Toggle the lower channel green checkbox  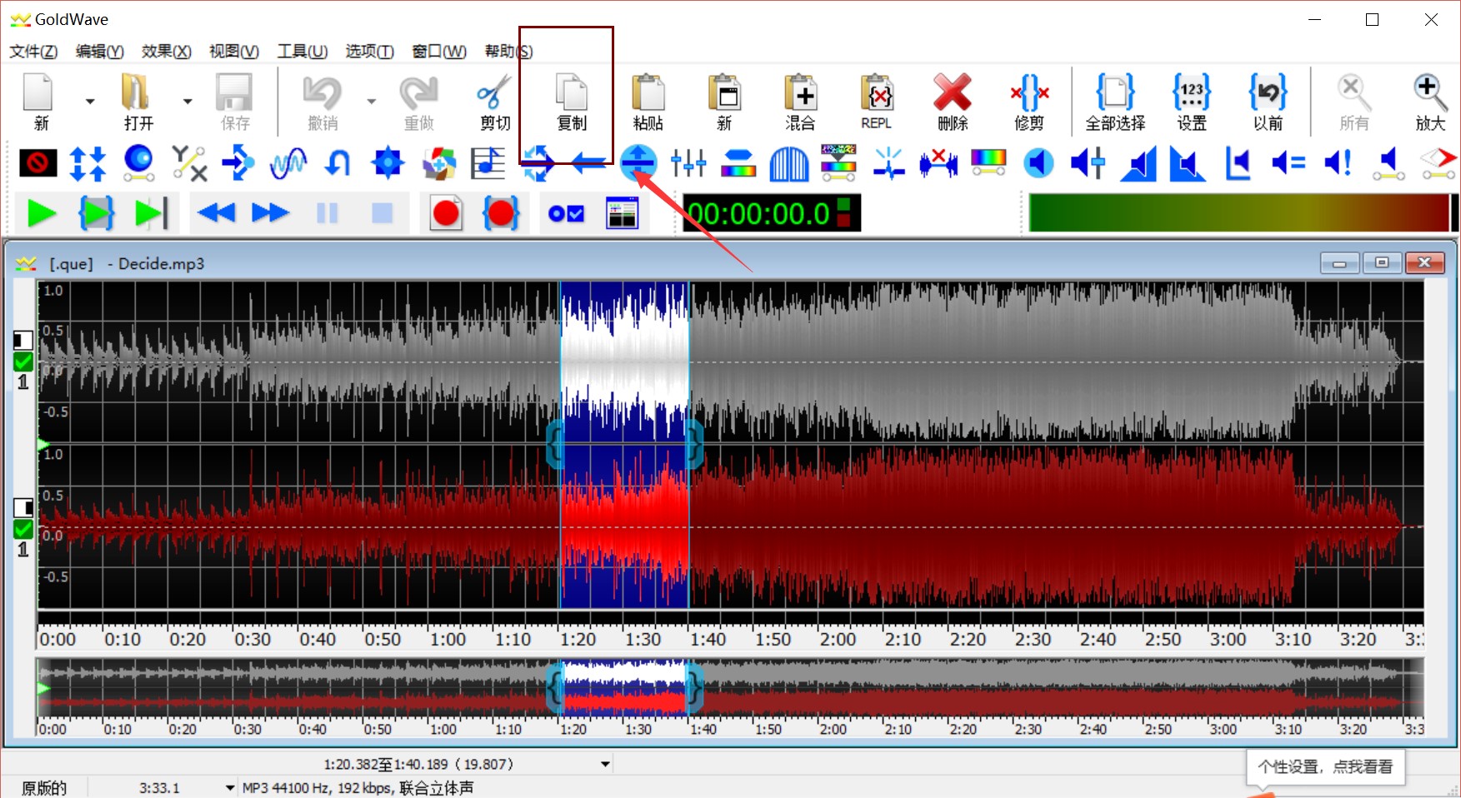coord(23,529)
